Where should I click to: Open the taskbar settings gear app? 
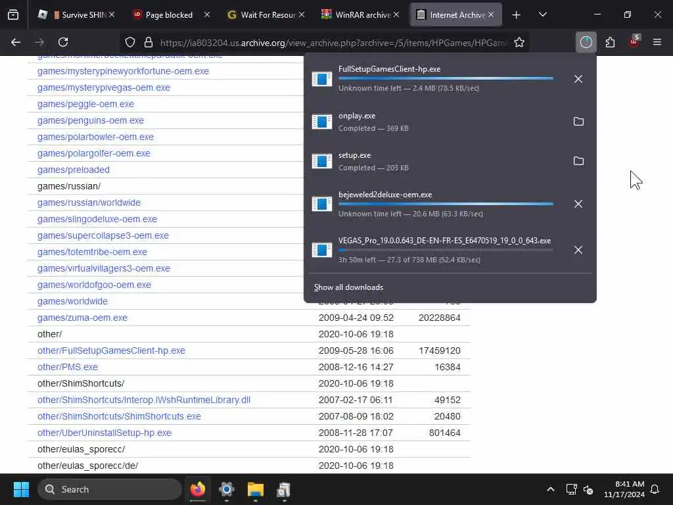click(x=226, y=489)
